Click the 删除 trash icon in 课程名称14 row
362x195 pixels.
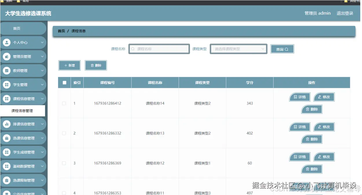click(x=308, y=109)
